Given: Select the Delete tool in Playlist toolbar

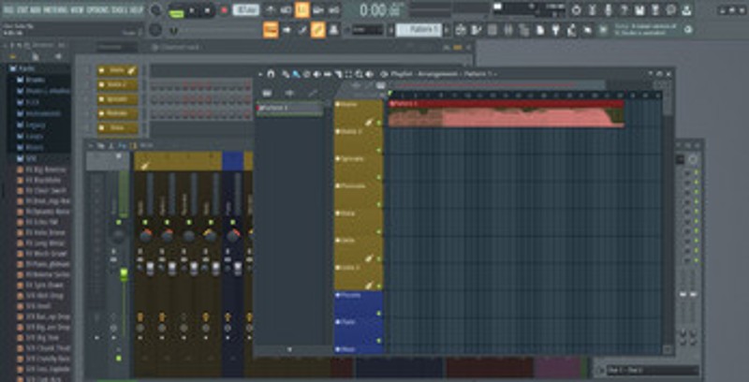Looking at the screenshot, I should pyautogui.click(x=306, y=74).
